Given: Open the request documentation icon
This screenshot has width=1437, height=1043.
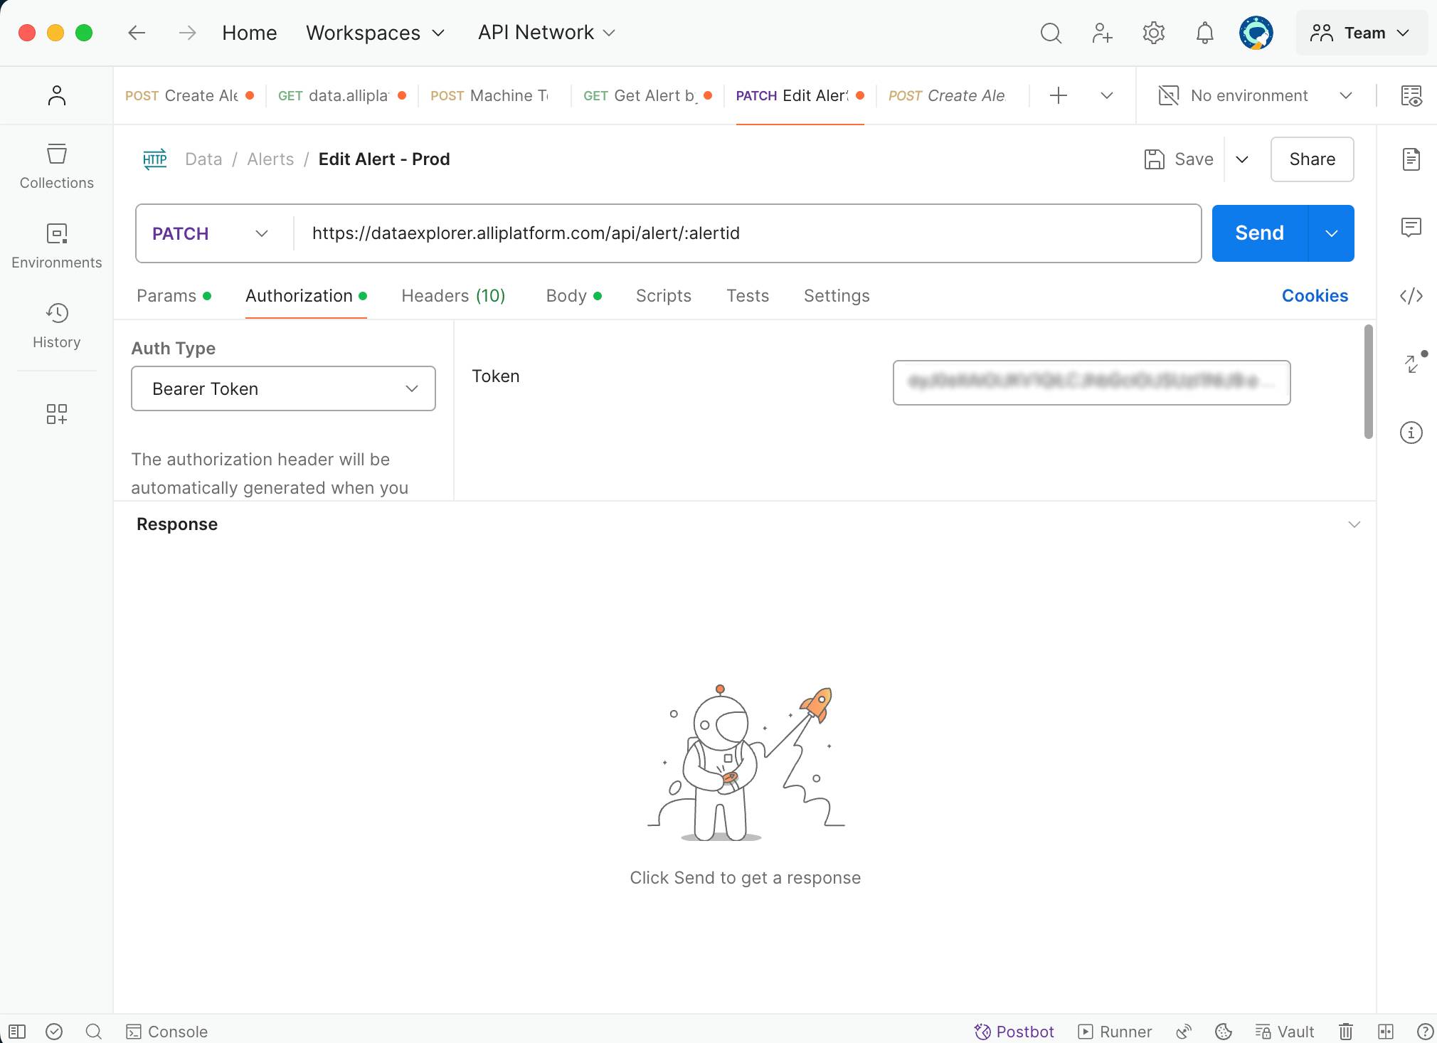Looking at the screenshot, I should click(x=1411, y=159).
